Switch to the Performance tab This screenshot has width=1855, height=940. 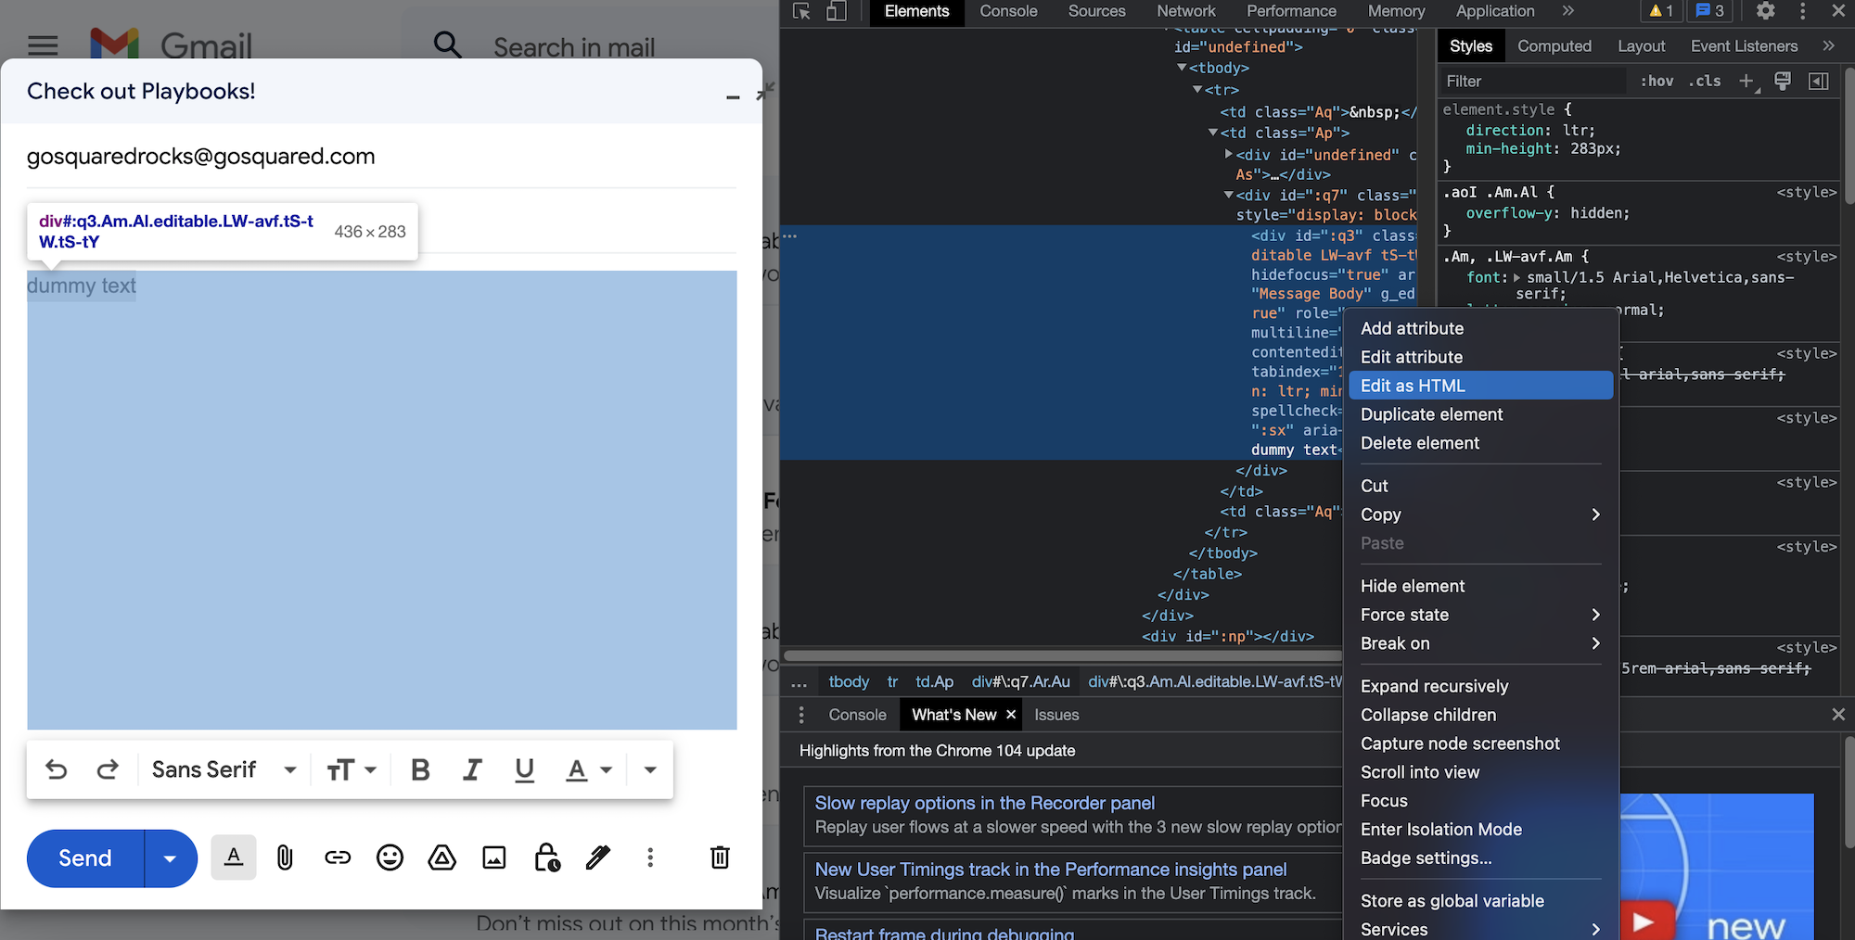[1291, 11]
